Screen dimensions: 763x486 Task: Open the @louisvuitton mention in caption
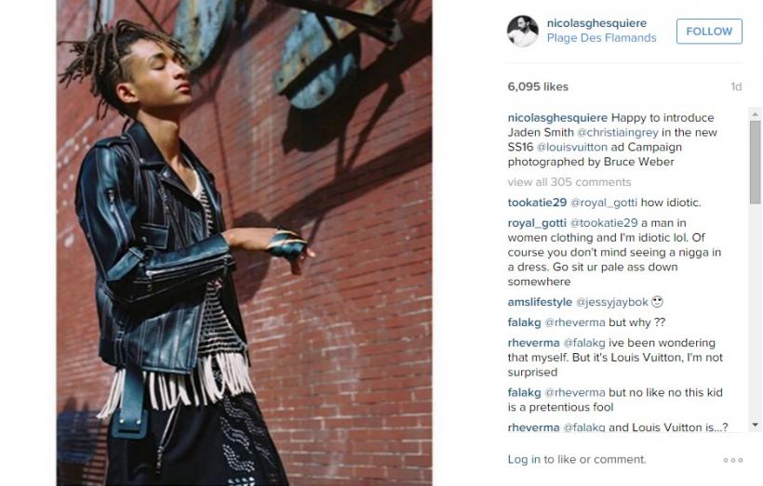pos(572,147)
